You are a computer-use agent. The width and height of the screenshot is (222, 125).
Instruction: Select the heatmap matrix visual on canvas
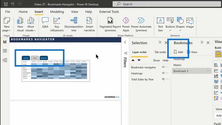coord(56,71)
